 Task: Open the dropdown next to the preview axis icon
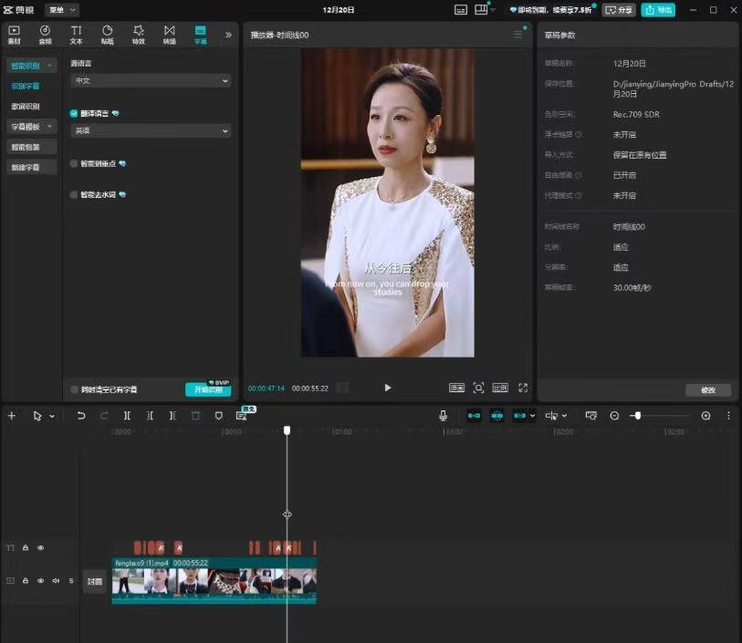(564, 416)
